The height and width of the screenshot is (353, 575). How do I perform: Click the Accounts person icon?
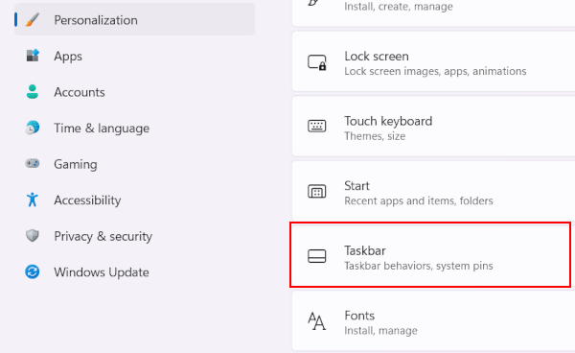[33, 92]
